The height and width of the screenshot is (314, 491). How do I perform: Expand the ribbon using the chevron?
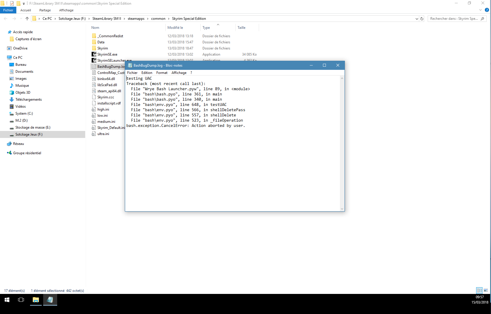coord(480,10)
